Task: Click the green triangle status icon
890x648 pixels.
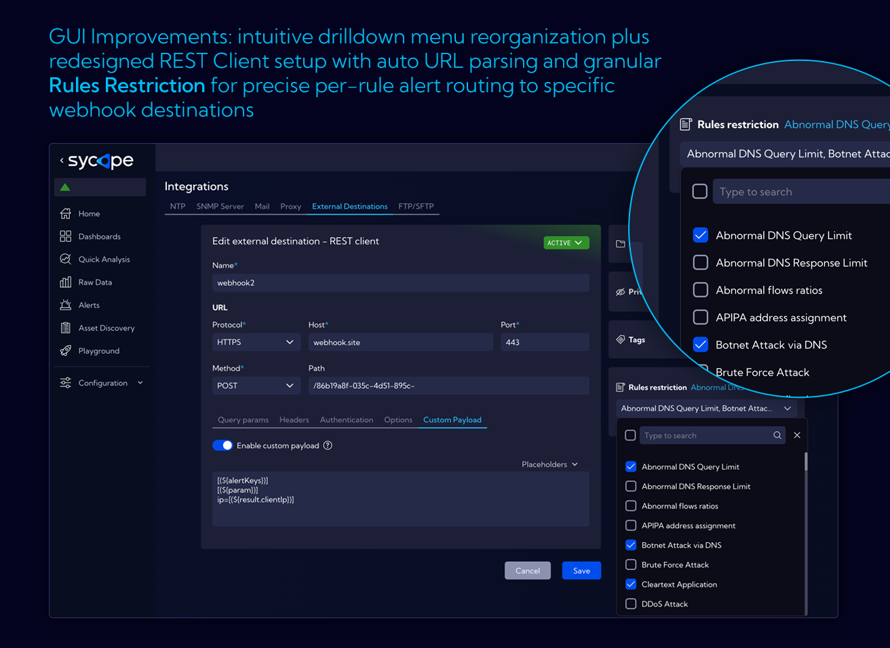Action: [x=65, y=187]
